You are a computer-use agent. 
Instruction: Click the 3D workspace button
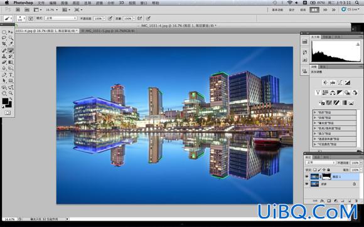[x=325, y=10]
